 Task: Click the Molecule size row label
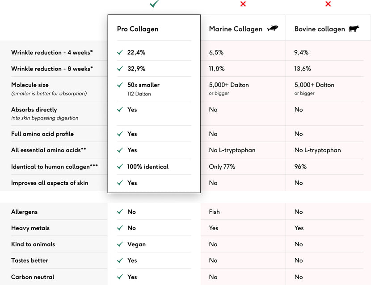point(30,85)
